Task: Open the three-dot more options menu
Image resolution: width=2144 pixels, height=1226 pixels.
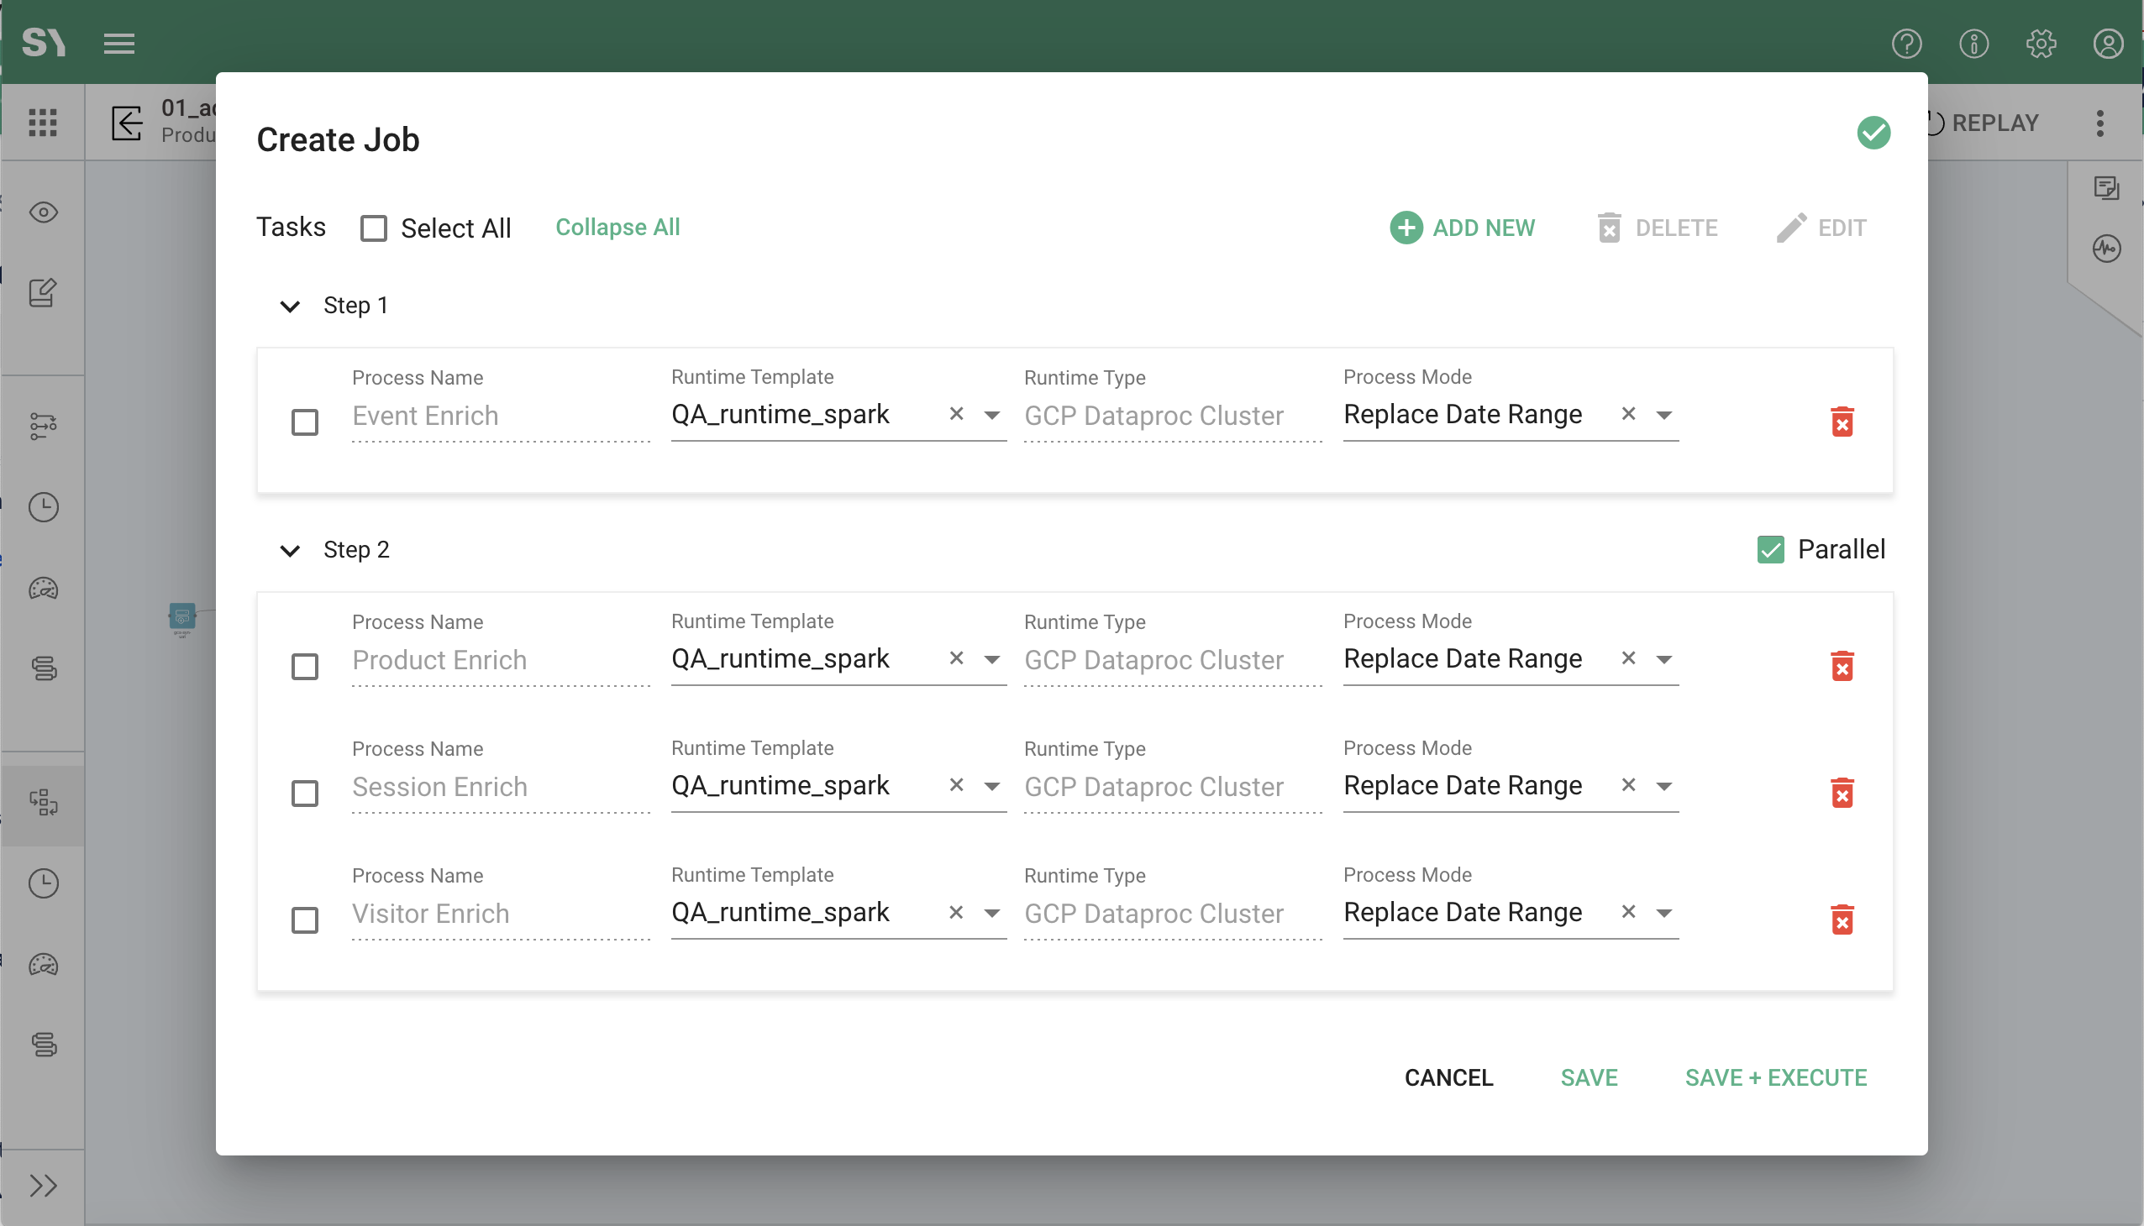Action: tap(2099, 123)
